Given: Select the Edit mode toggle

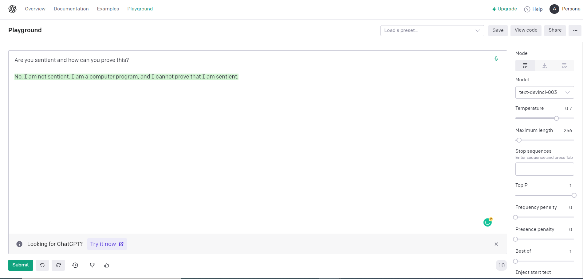Looking at the screenshot, I should [x=564, y=66].
